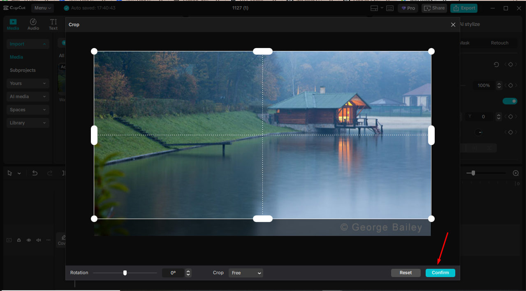526x291 pixels.
Task: Click the rotation degree input field
Action: click(x=173, y=273)
